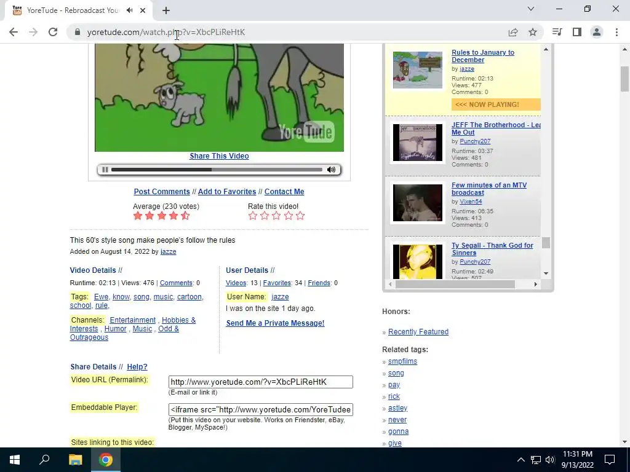
Task: Open user Friends link
Action: 319,283
